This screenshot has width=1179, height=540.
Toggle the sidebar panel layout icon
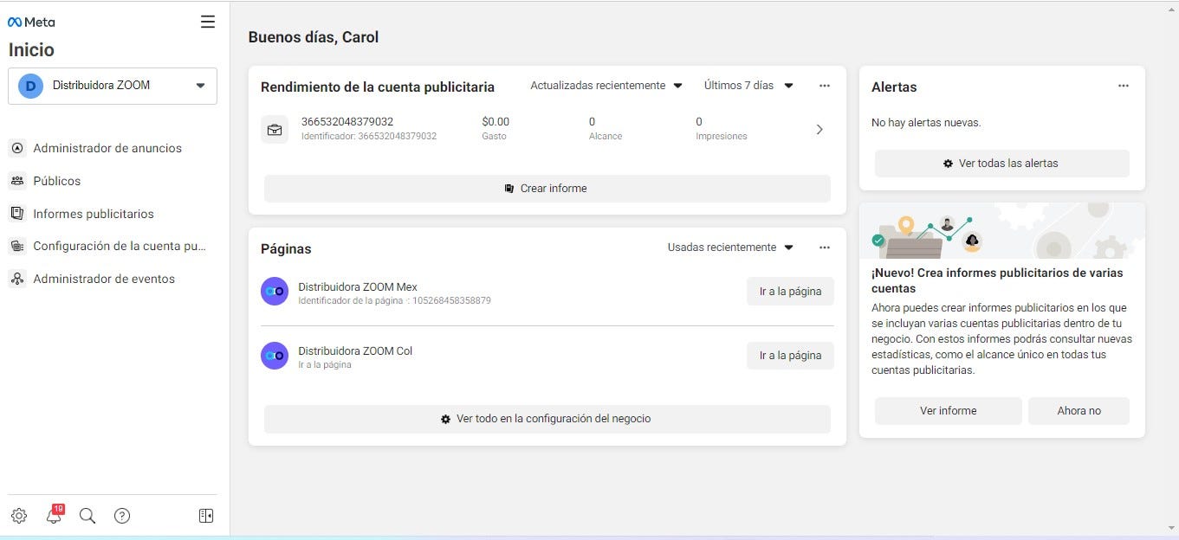tap(206, 516)
